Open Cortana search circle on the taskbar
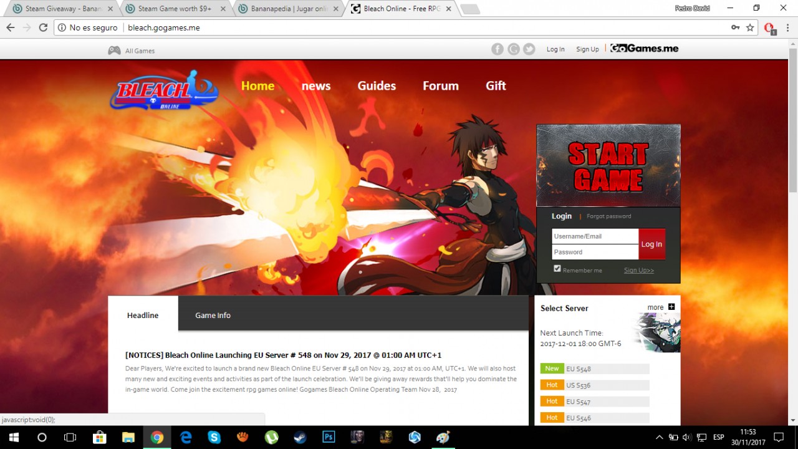 pos(42,437)
